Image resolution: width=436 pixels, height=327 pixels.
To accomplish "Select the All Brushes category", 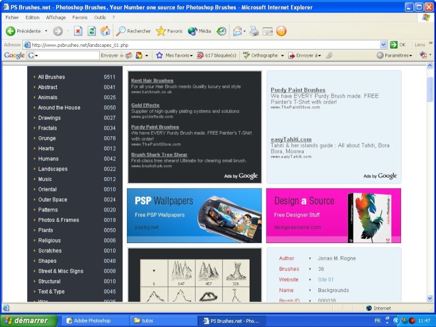I will [51, 77].
